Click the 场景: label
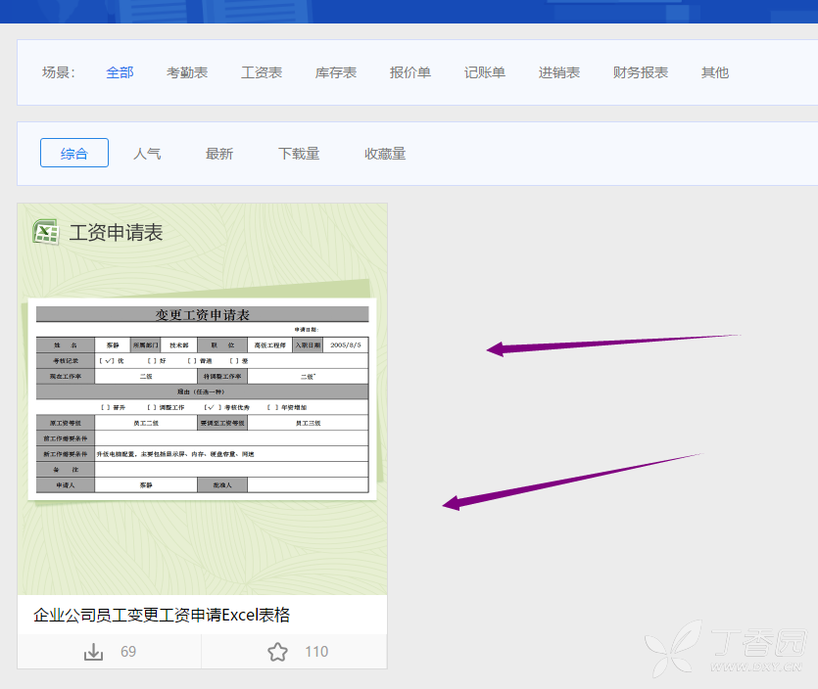 click(x=59, y=72)
